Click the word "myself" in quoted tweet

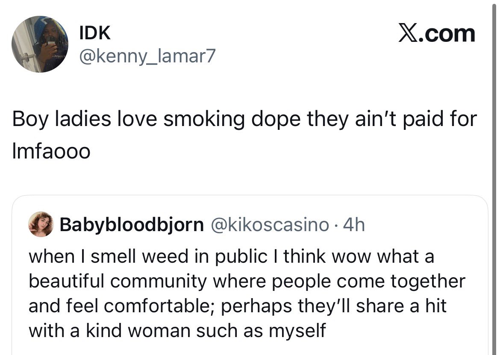coord(297,331)
